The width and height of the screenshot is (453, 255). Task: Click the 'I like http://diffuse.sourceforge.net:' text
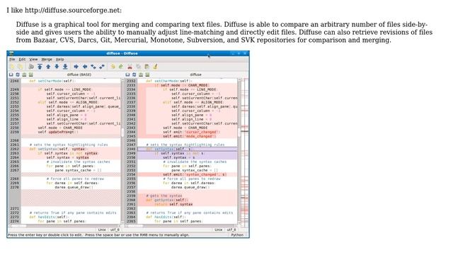(x=64, y=11)
